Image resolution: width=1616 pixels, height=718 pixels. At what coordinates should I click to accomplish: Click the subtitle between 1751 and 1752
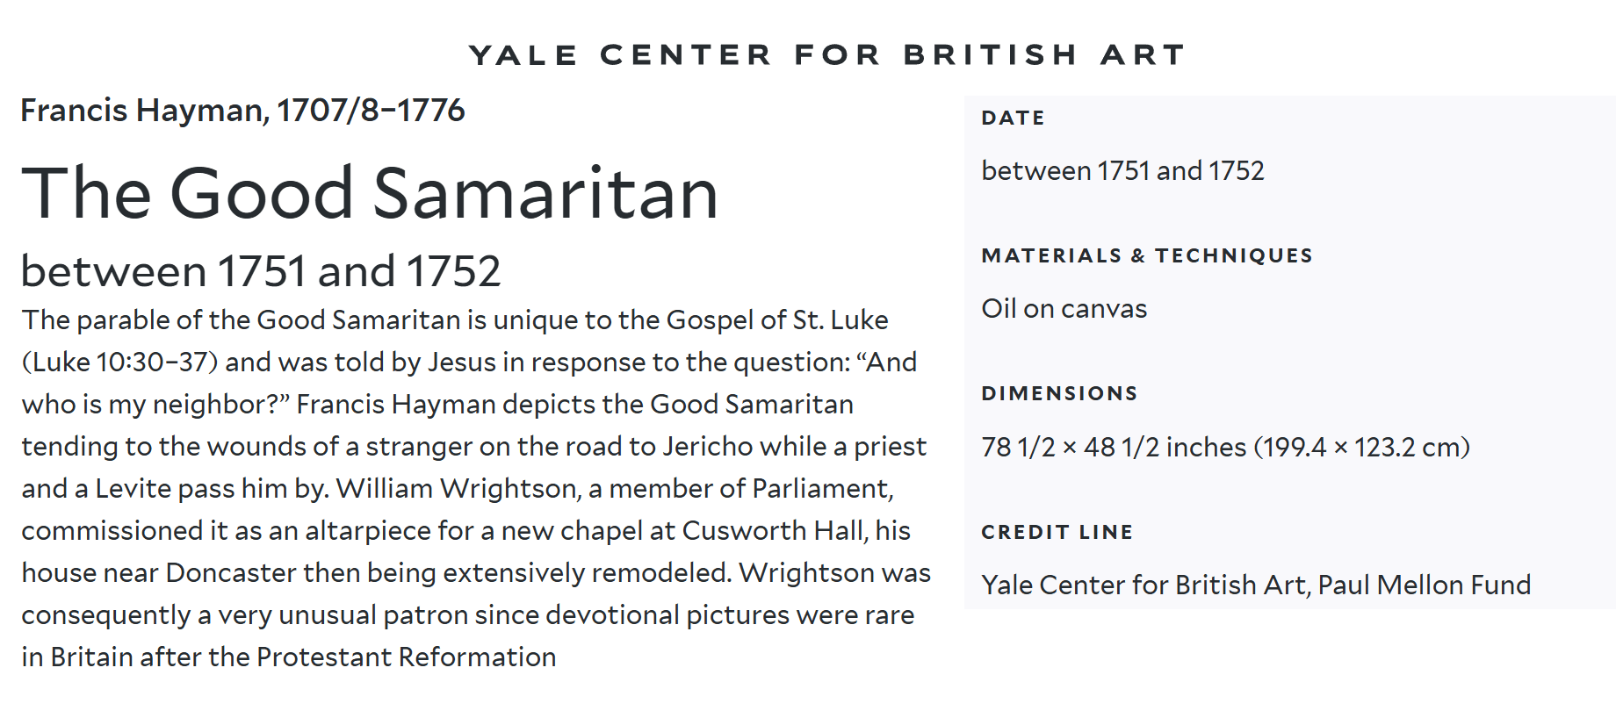261,270
